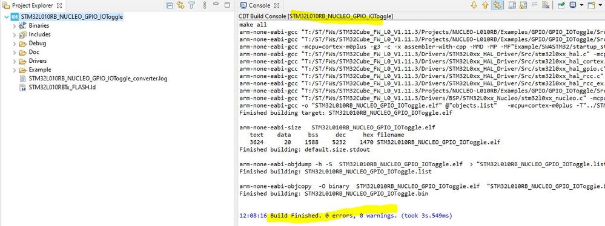Image resolution: width=605 pixels, height=226 pixels.
Task: Toggle console output wrapping/sync arrows button
Action: [497, 5]
